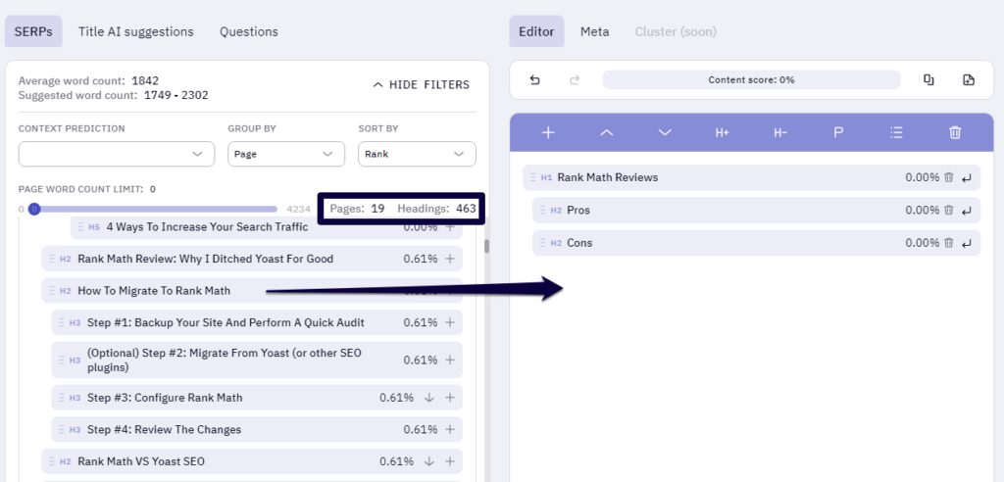Expand 'Step #3: Configure Rank Math' with down arrow
This screenshot has width=1004, height=482.
click(x=429, y=398)
